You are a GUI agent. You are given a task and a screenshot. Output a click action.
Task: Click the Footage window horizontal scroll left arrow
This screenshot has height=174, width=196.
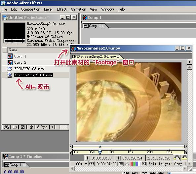(x=72, y=169)
